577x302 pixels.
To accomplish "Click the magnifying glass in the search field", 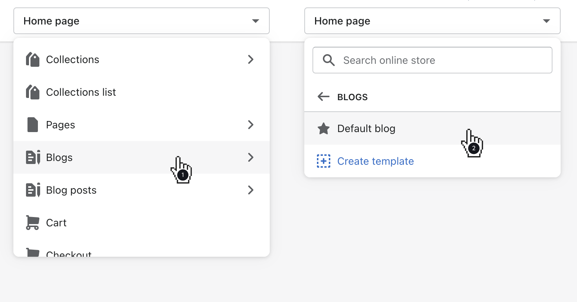I will pyautogui.click(x=328, y=60).
